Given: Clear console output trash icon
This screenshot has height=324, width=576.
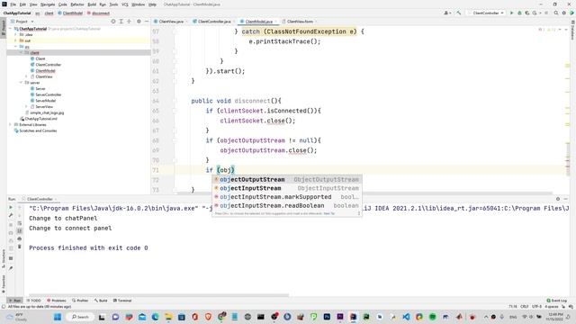Looking at the screenshot, I should pyautogui.click(x=20, y=247).
